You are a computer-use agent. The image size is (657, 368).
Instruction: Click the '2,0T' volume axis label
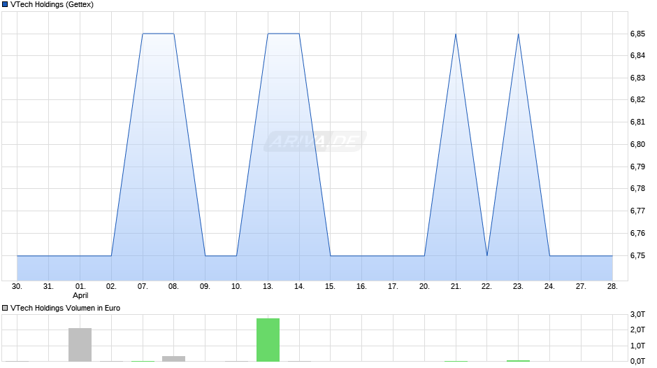pos(637,330)
